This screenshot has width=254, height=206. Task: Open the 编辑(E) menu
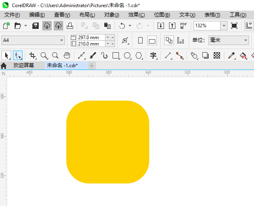[x=37, y=15]
